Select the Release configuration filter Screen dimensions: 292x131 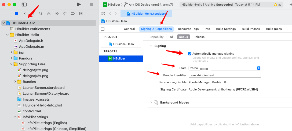(x=199, y=37)
